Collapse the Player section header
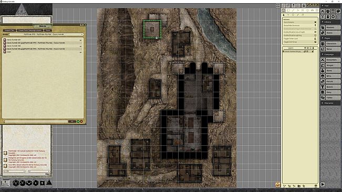Screen dimensions: 342x192 330,38
